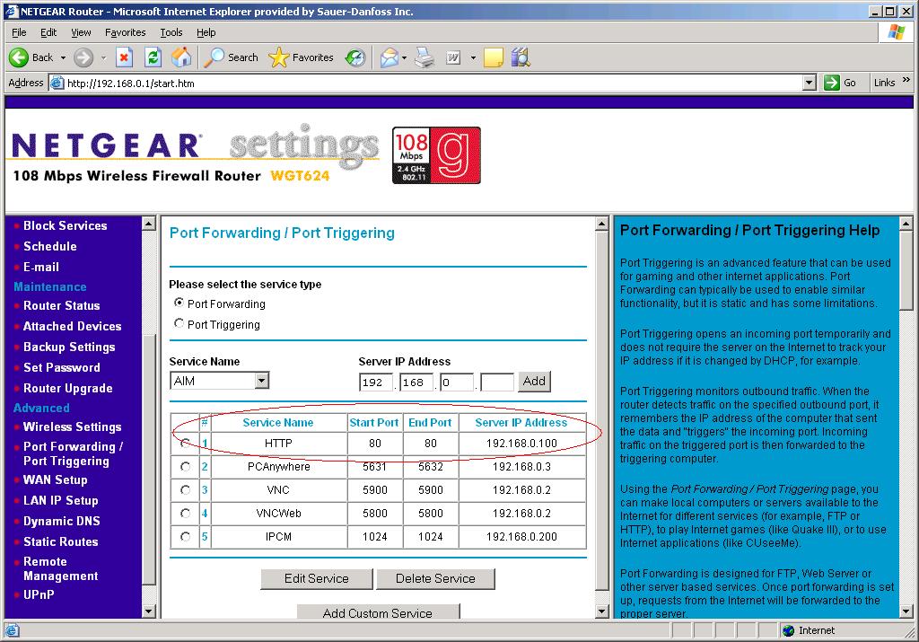Go to the Home page icon
This screenshot has width=919, height=642.
click(x=181, y=57)
